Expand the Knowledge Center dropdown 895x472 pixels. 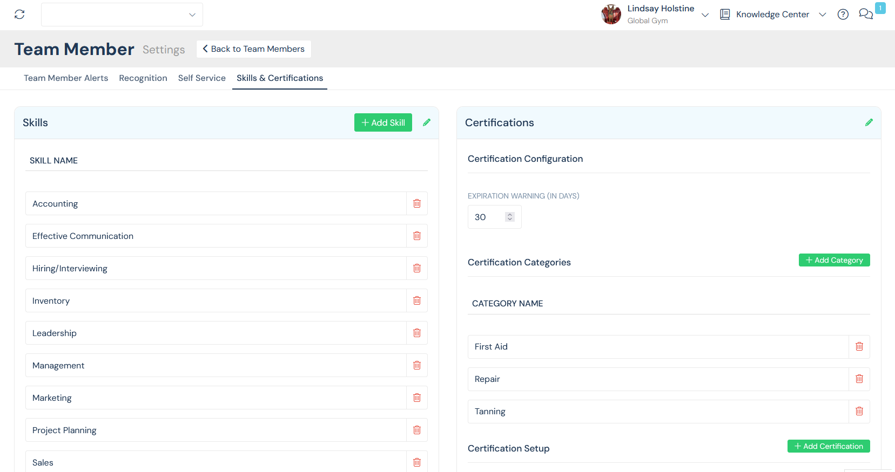(x=822, y=15)
